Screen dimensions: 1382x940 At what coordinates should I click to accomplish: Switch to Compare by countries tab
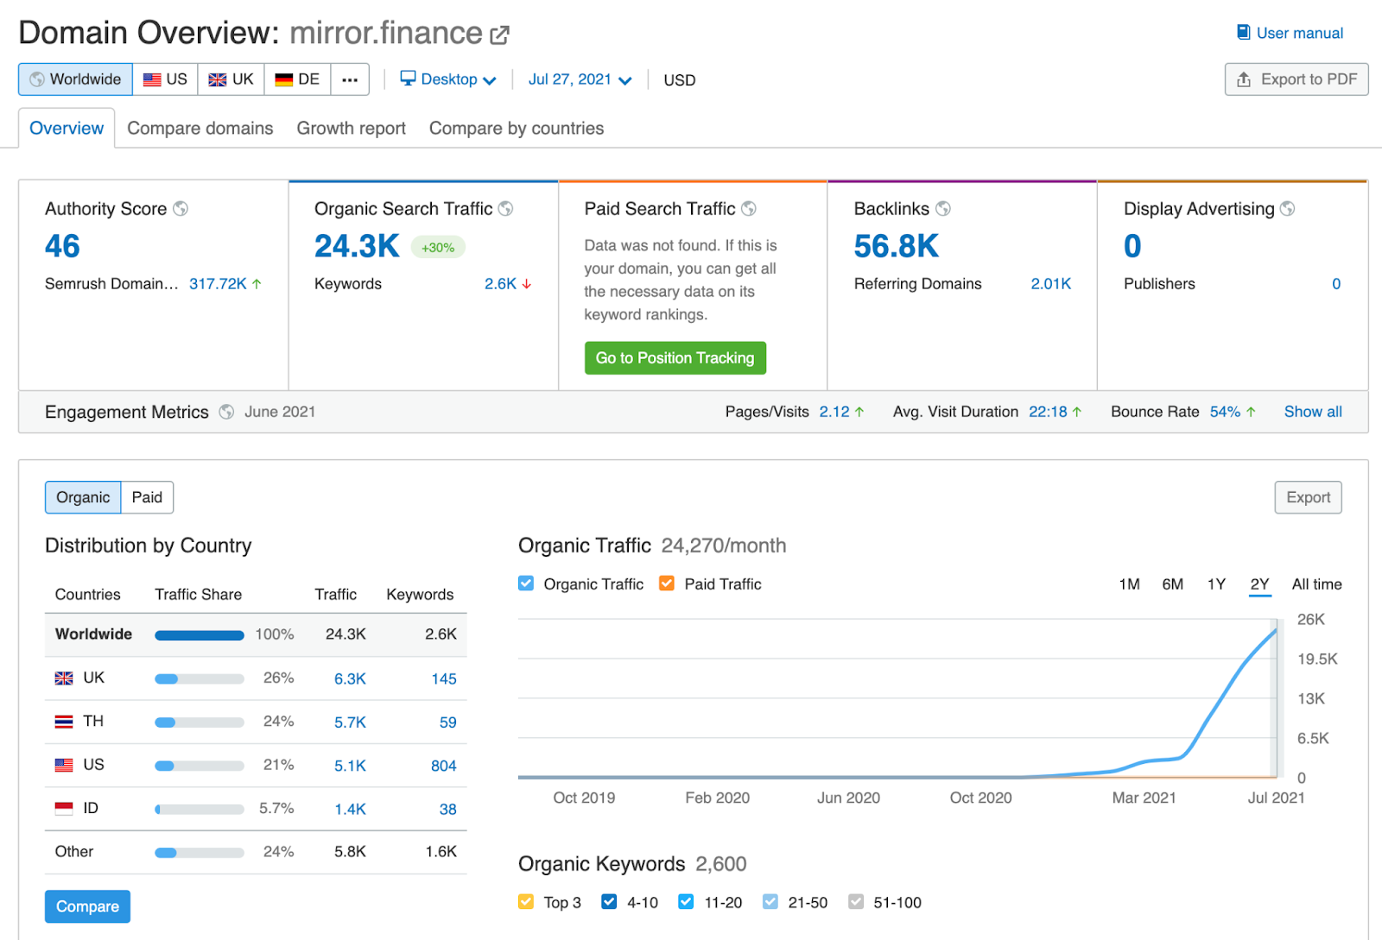517,129
